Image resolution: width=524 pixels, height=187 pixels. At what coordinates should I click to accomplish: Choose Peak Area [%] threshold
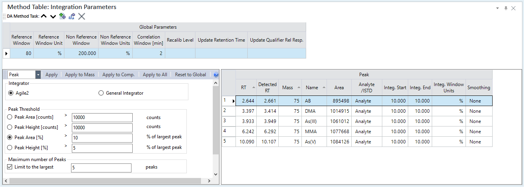click(10, 137)
